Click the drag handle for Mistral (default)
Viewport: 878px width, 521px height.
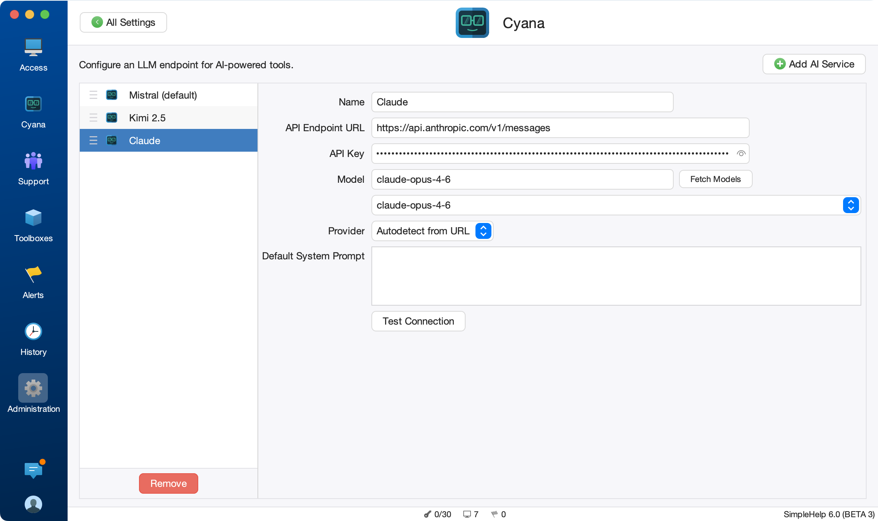coord(93,95)
